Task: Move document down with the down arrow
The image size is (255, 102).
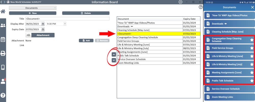Action: (114, 60)
